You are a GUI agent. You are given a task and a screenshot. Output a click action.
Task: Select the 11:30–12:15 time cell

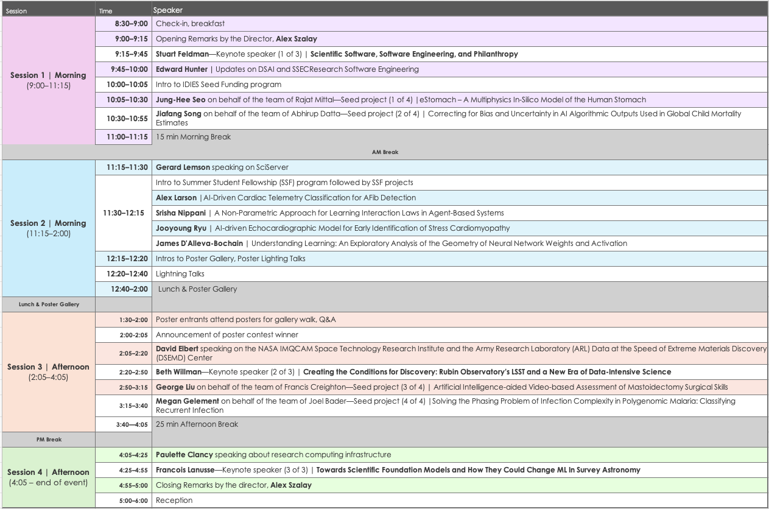(124, 212)
